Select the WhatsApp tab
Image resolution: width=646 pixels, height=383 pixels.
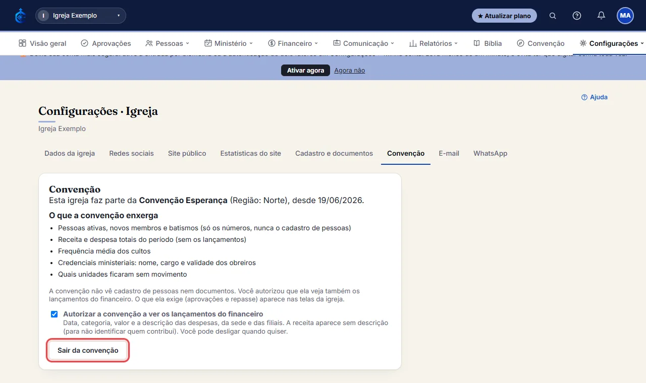click(x=490, y=153)
